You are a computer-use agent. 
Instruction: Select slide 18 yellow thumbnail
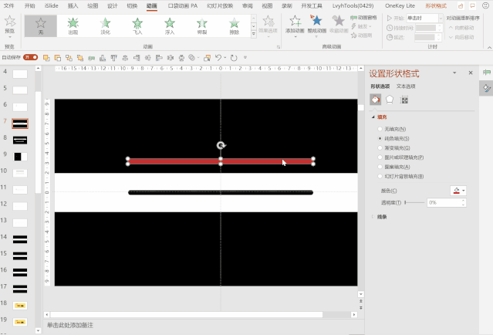(20, 306)
